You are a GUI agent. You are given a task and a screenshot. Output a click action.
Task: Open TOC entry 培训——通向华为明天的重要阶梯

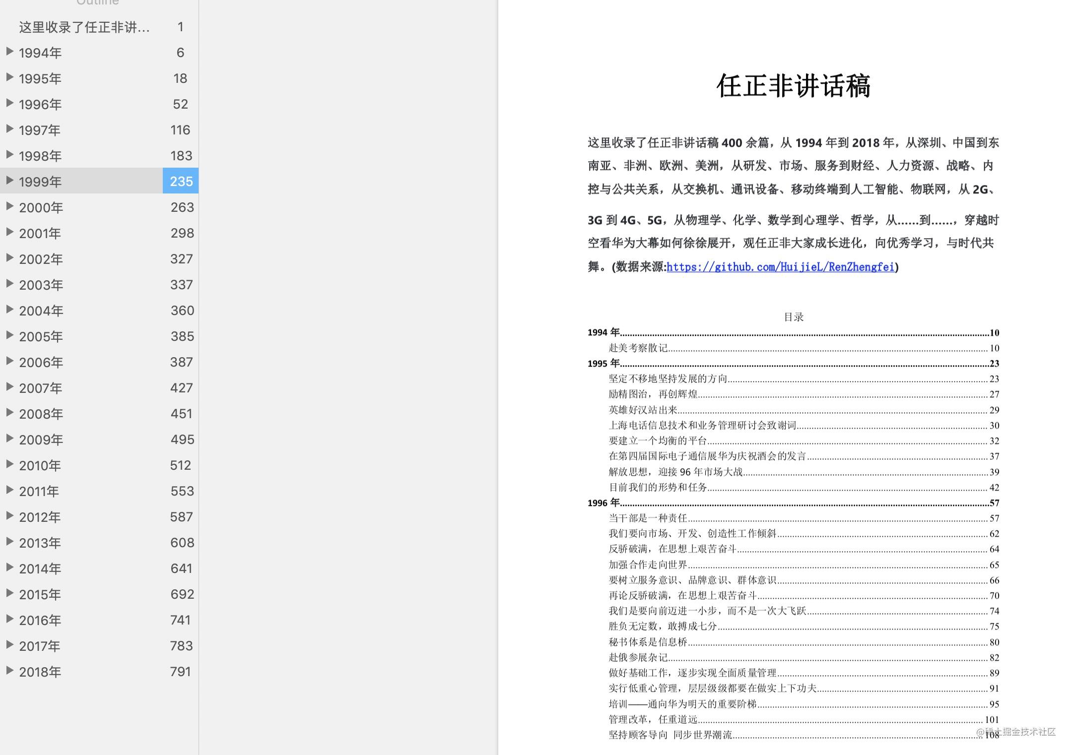[x=804, y=704]
